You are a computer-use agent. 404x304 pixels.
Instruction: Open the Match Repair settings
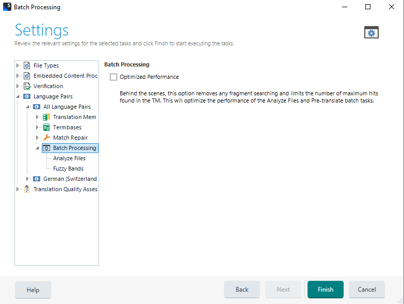tap(70, 138)
